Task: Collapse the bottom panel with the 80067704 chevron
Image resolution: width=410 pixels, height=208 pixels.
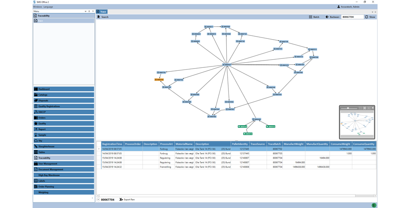Action: 98,199
